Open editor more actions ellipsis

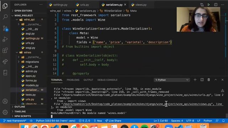[222, 5]
